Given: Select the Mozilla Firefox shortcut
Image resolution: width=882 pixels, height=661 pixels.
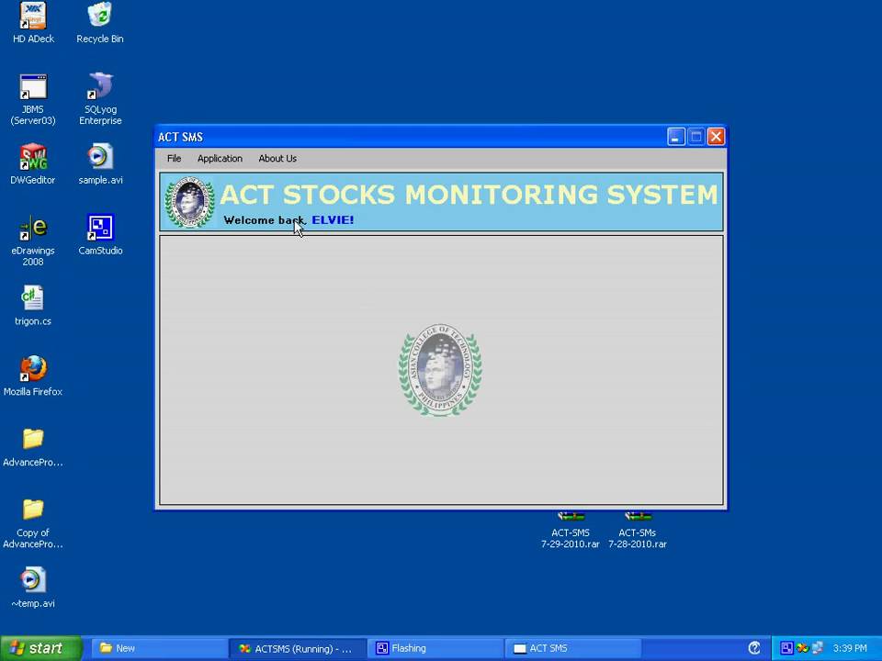Looking at the screenshot, I should tap(33, 376).
